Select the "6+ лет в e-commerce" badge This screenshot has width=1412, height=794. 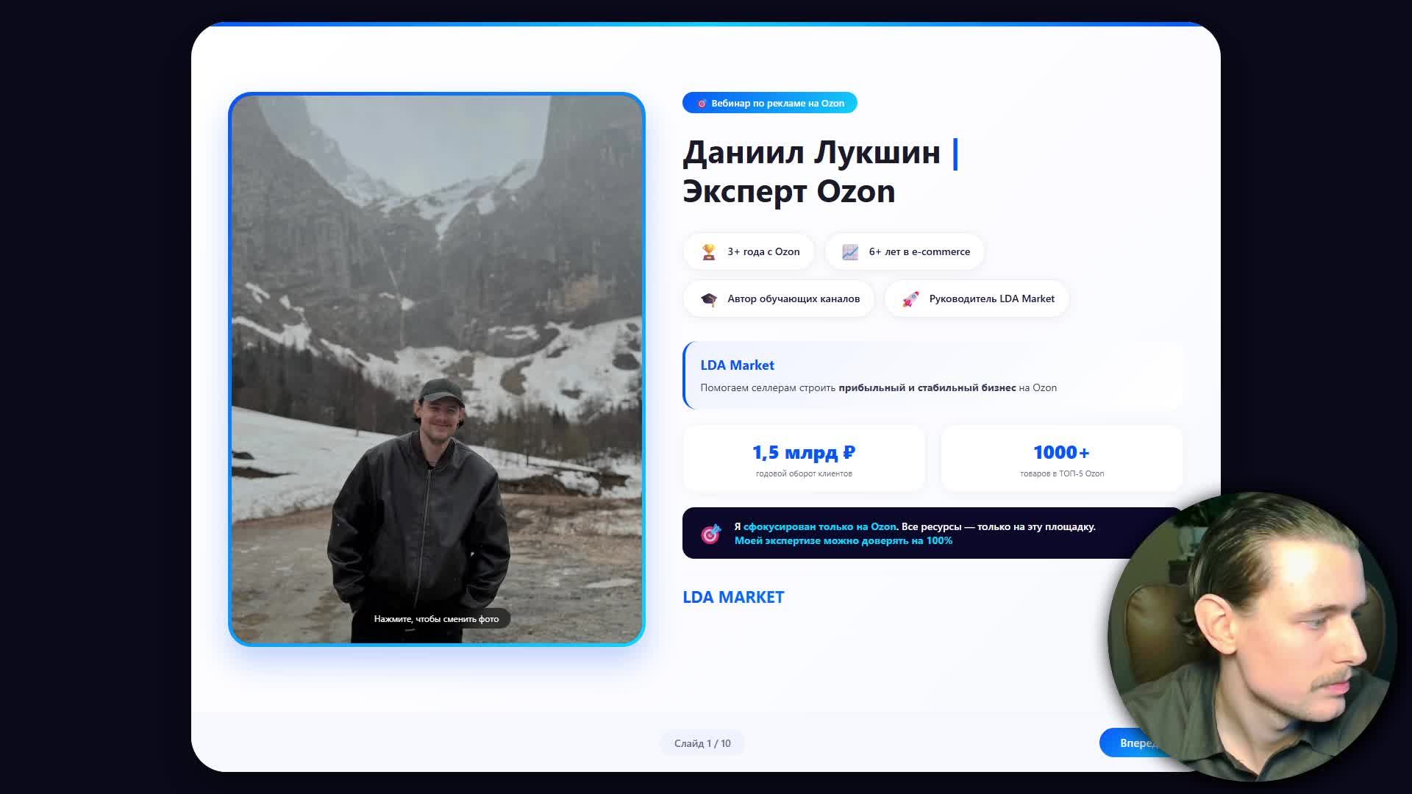[x=905, y=251]
